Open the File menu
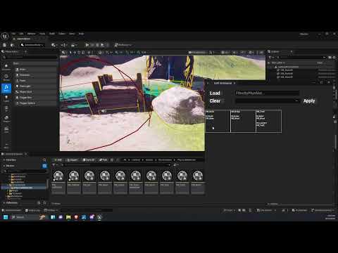Viewport: 338px width, 253px height. click(x=13, y=34)
